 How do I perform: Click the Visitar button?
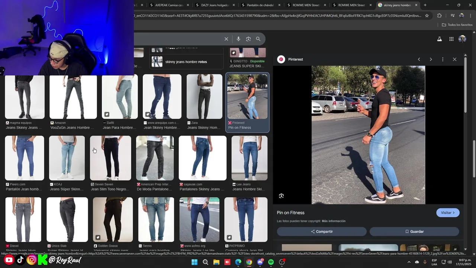click(x=448, y=213)
